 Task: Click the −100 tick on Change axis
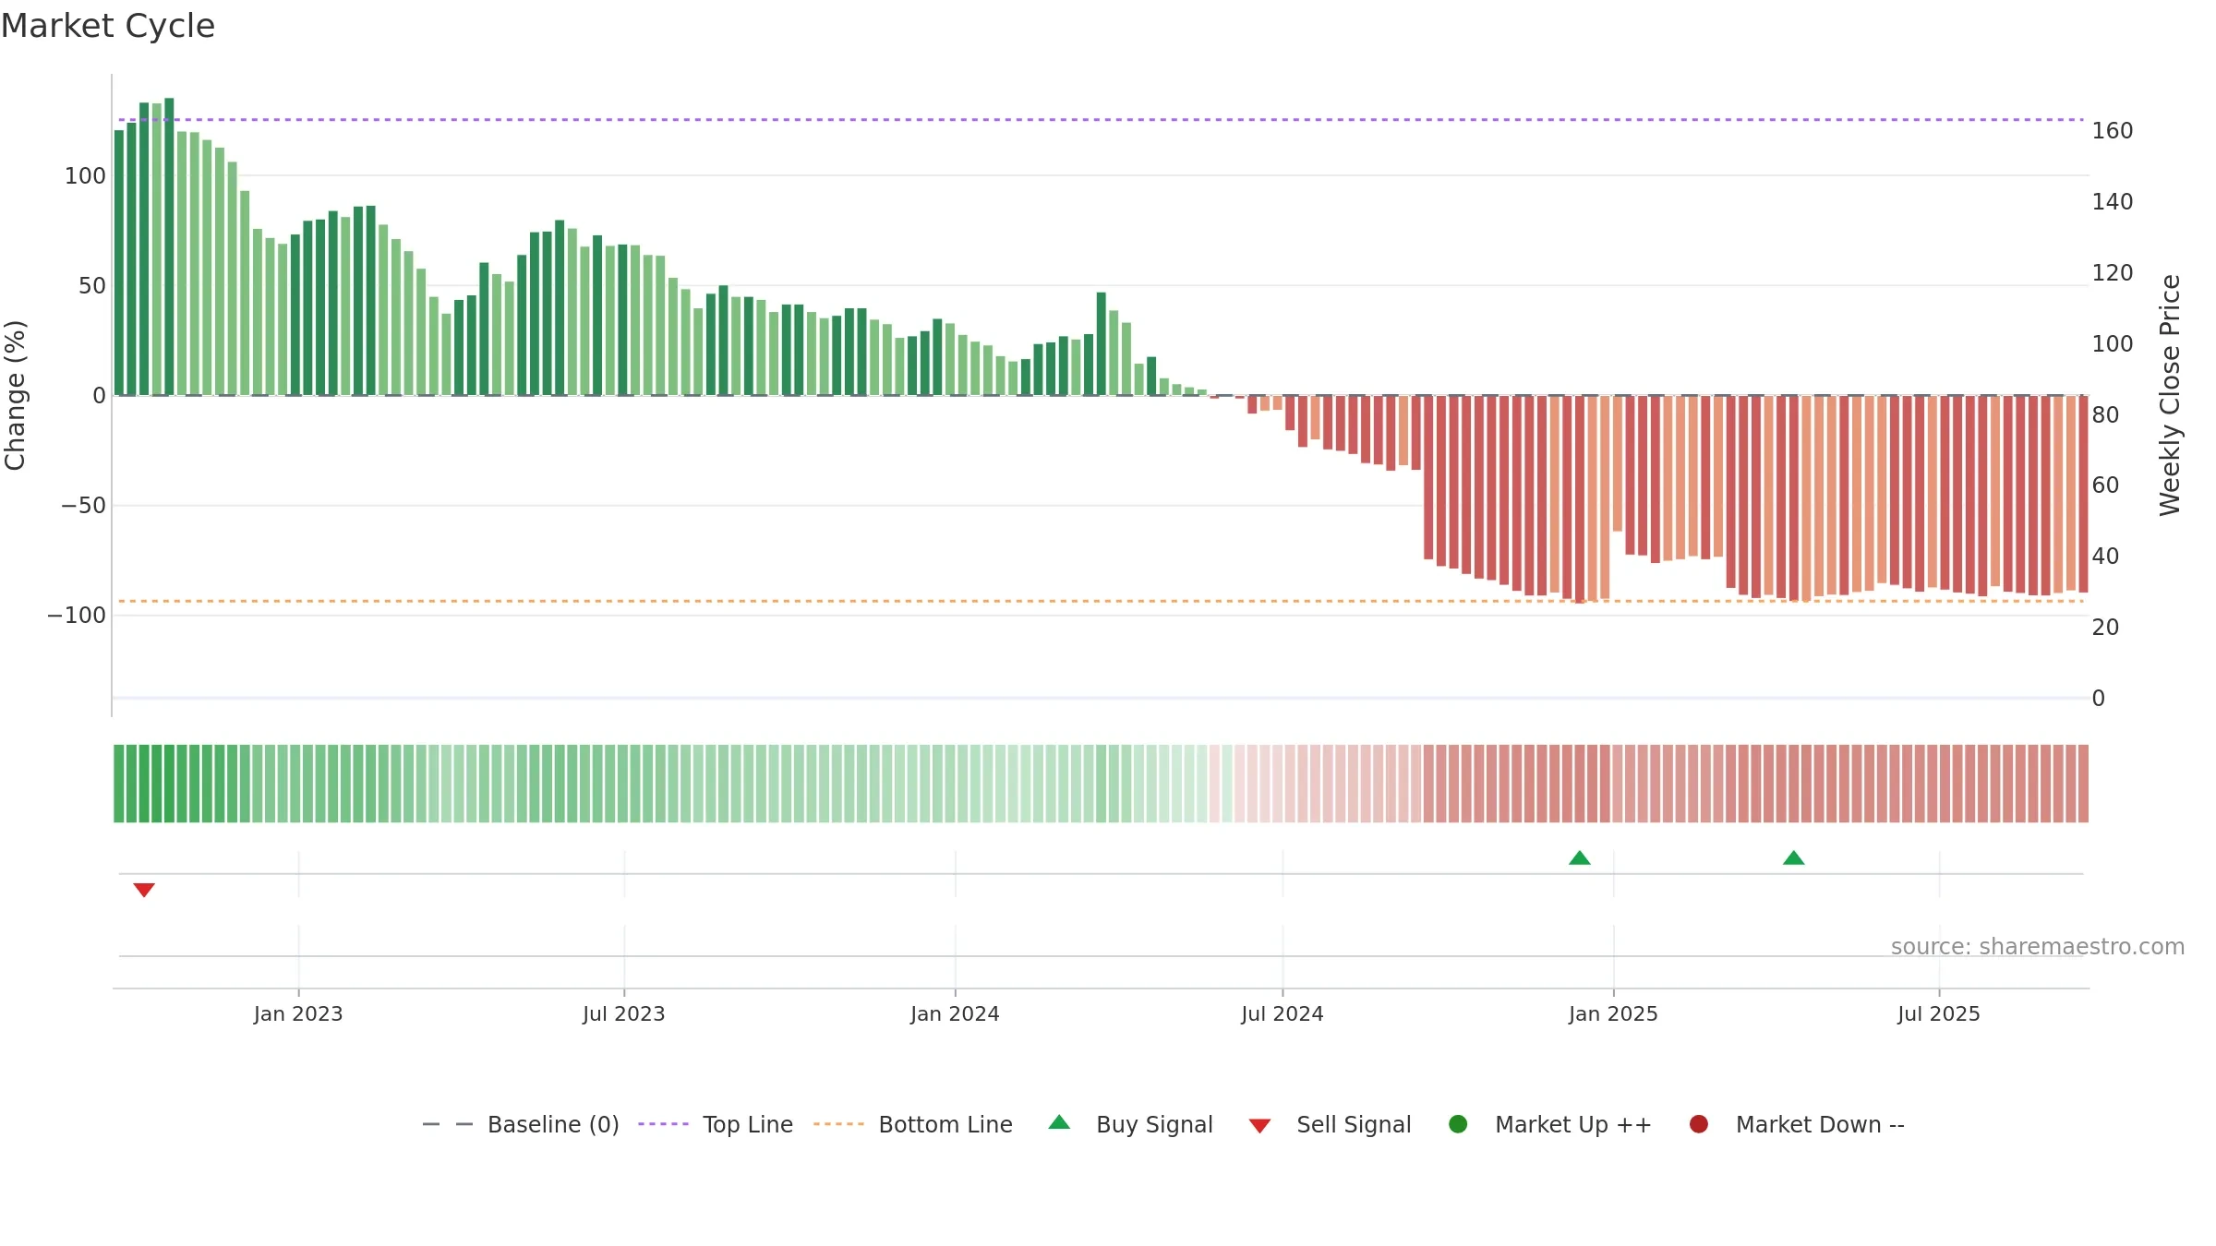click(77, 616)
